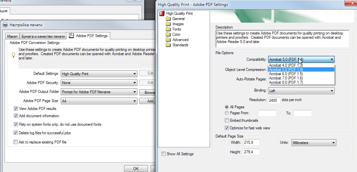Enable Embed thumbnails checkbox
Screen dimensions: 357x172
[x=227, y=120]
